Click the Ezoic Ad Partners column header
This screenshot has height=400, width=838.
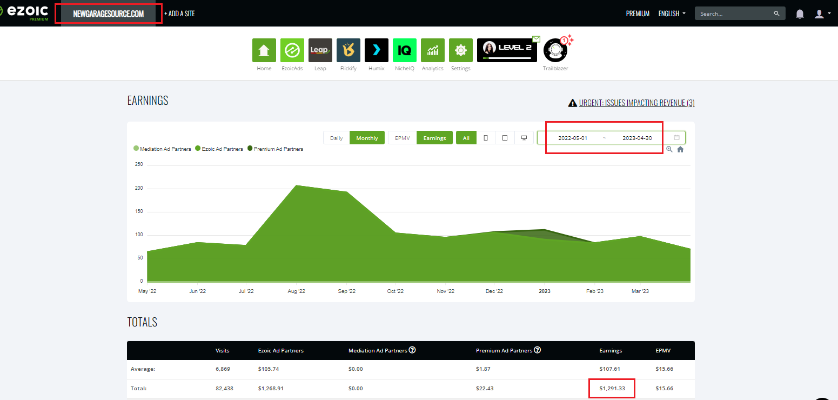click(x=281, y=350)
